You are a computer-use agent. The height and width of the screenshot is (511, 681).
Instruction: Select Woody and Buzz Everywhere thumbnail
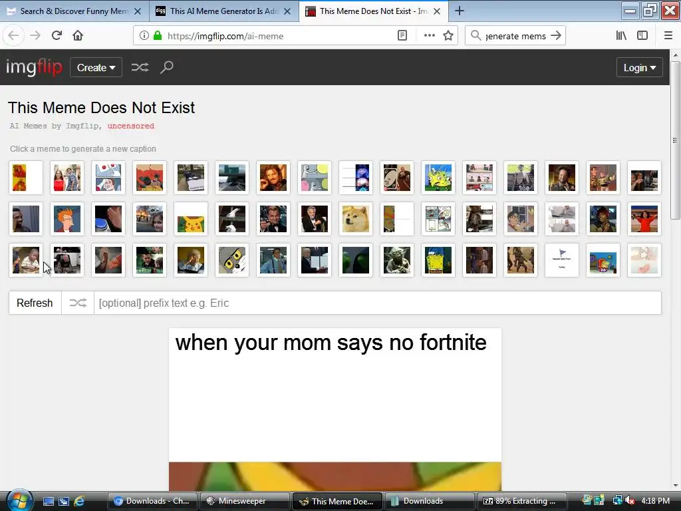603,178
